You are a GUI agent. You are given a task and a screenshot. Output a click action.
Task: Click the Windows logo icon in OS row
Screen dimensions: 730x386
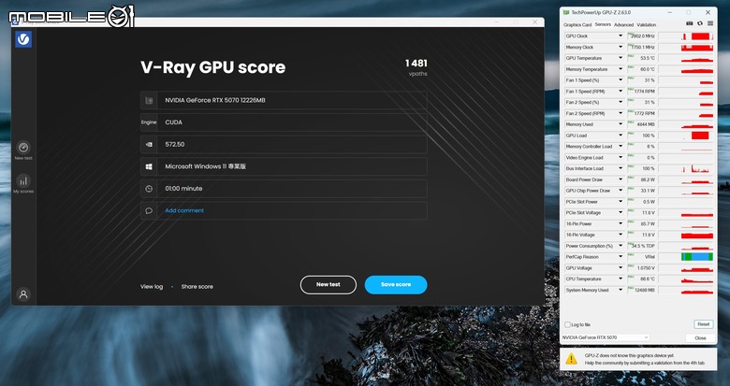[x=149, y=166]
